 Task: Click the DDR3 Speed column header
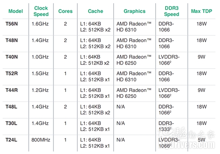[172, 11]
